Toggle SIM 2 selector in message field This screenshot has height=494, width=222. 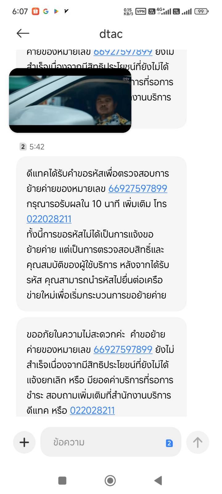[x=169, y=443]
